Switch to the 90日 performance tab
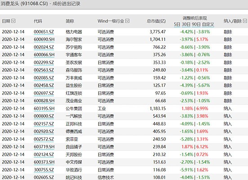 pyautogui.click(x=196, y=24)
